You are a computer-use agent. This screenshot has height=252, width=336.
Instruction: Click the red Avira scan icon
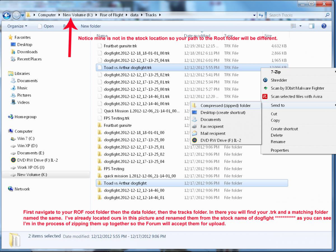(x=265, y=96)
